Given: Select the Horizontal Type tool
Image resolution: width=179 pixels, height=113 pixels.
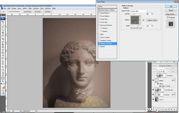Looking at the screenshot, I should coord(3,64).
